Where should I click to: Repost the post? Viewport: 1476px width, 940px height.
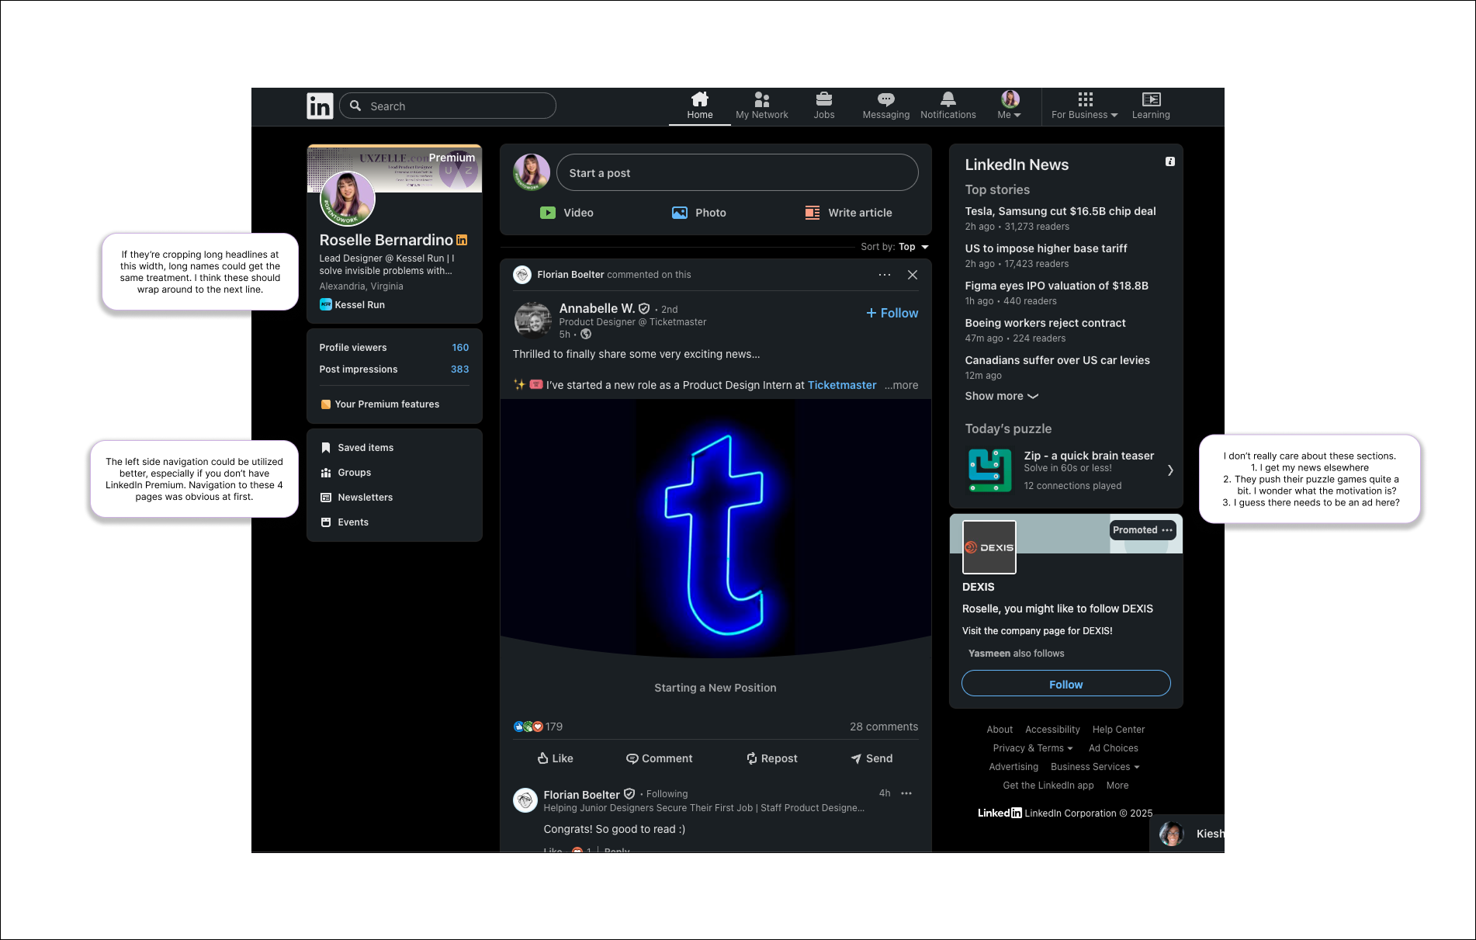point(771,758)
